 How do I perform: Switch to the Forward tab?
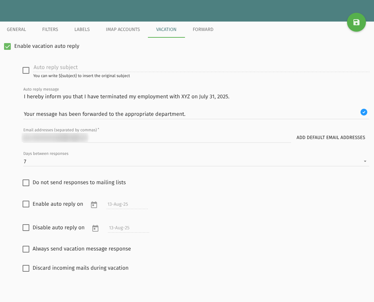click(x=203, y=30)
